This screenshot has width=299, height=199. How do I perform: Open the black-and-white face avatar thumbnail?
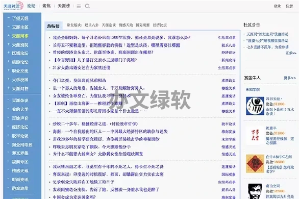point(255,191)
